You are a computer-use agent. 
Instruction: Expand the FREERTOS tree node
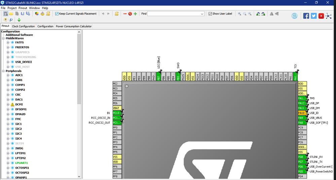pyautogui.click(x=8, y=47)
